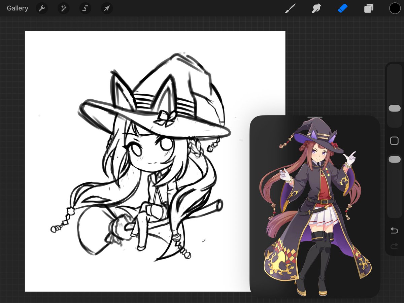Viewport: 404px width, 303px height.
Task: Redo the undone stroke
Action: click(394, 247)
